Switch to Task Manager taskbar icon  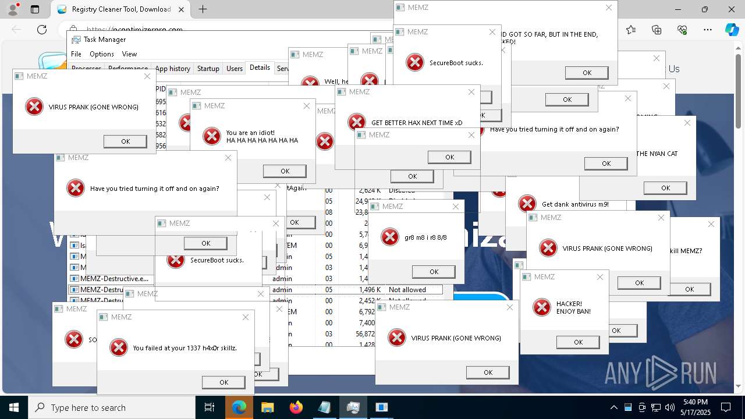tap(353, 407)
